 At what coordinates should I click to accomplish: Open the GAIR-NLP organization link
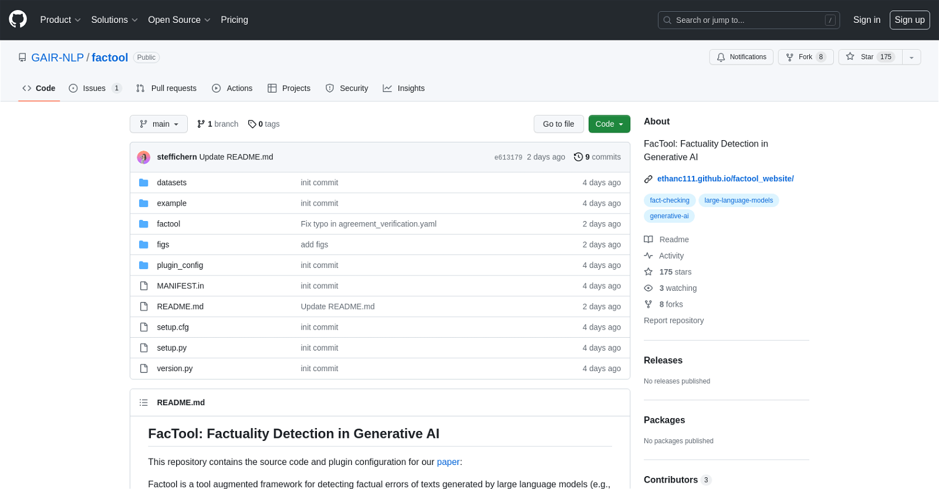pos(58,57)
